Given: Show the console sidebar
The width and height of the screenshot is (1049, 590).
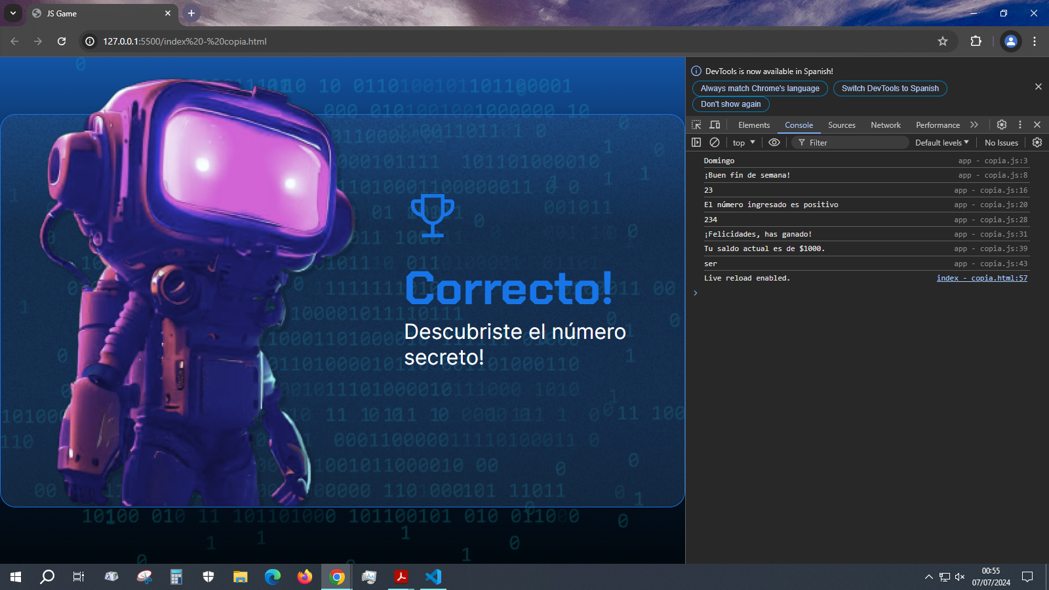Looking at the screenshot, I should (x=696, y=142).
